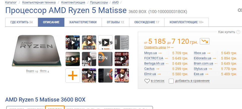
Task: Open the Stylus.ua shop link
Action: click(x=200, y=69)
